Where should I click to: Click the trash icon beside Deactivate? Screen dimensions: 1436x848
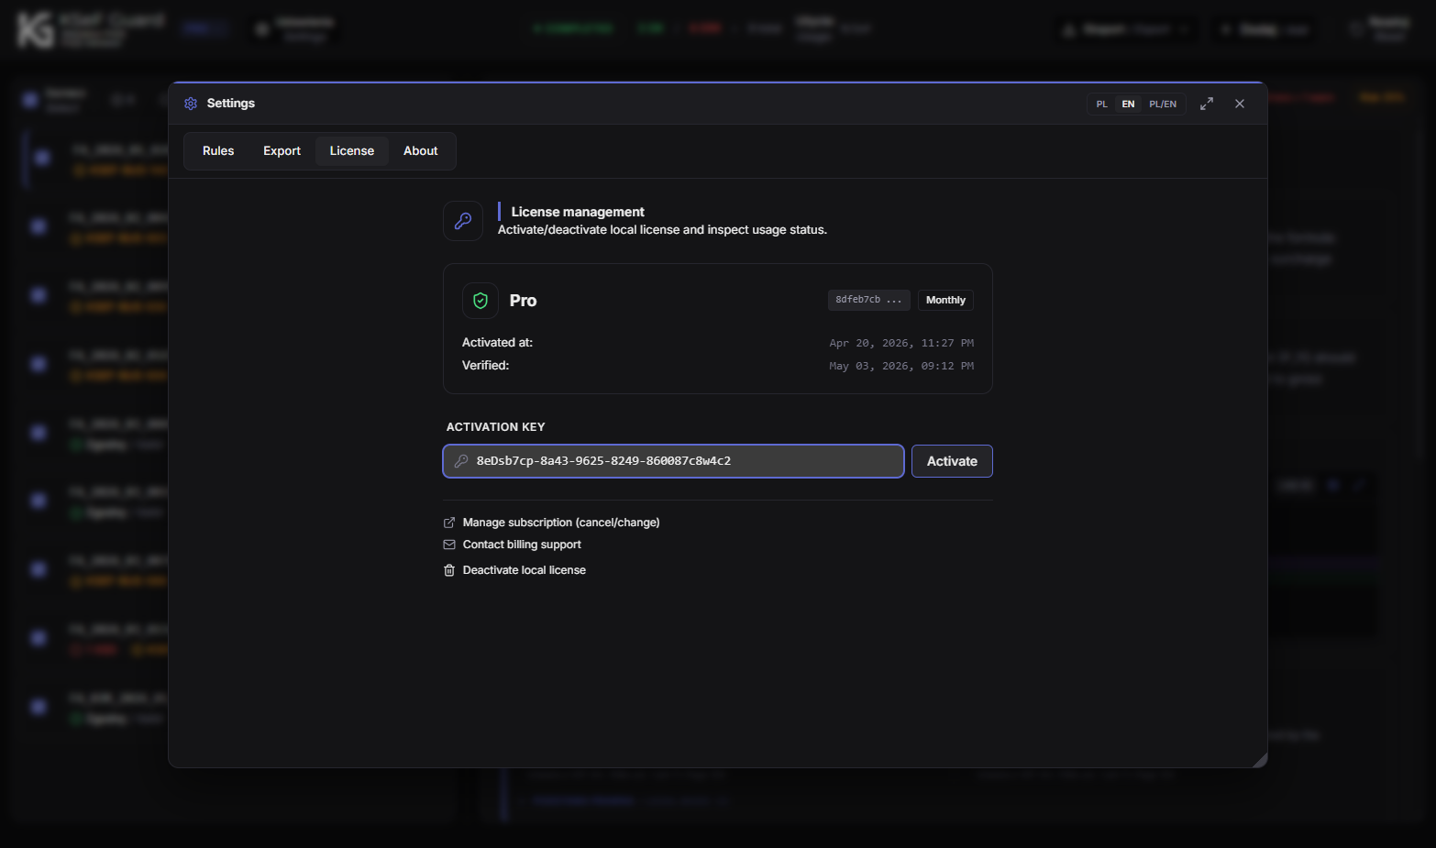click(x=449, y=570)
